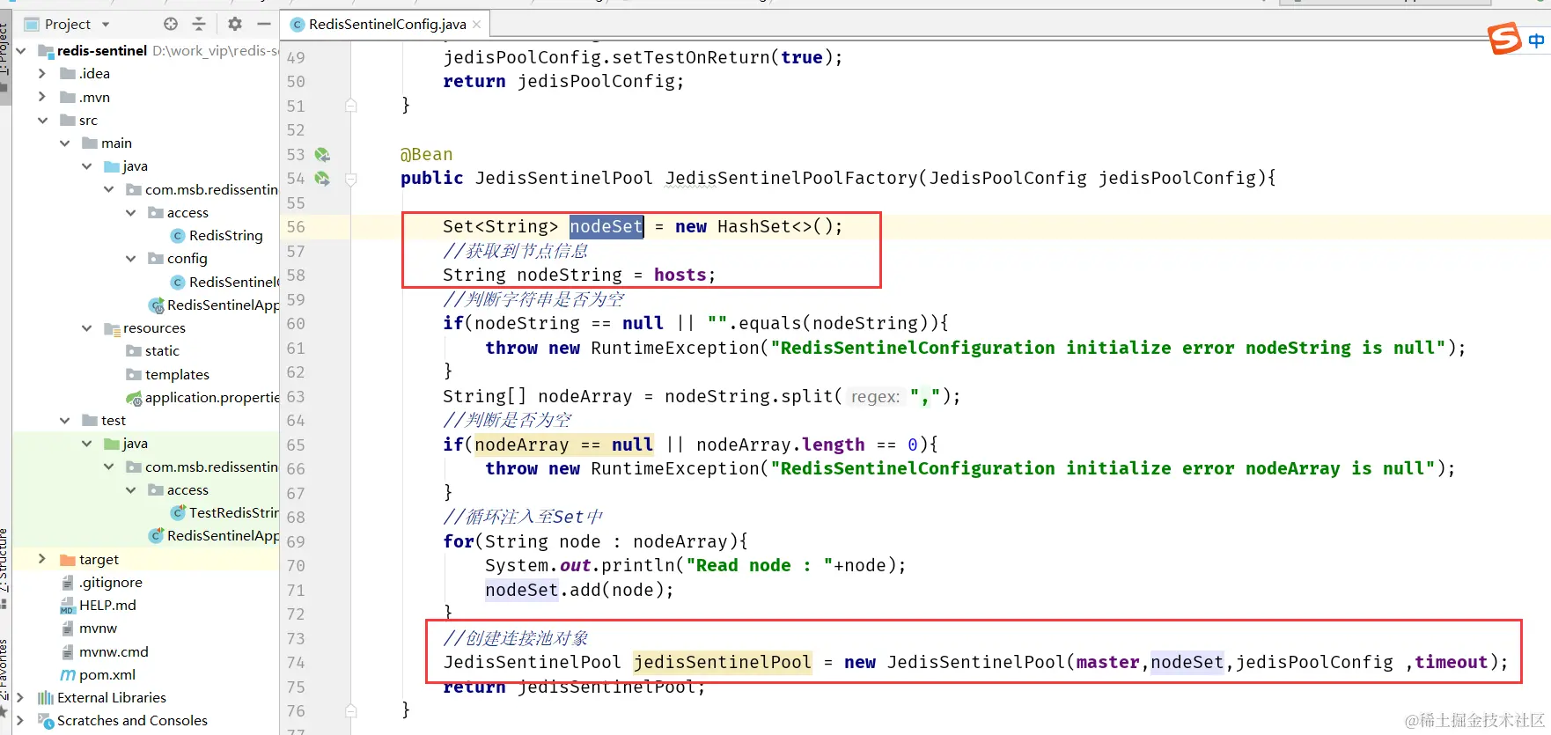Click the selected nodeSet variable on line 56

[x=606, y=226]
